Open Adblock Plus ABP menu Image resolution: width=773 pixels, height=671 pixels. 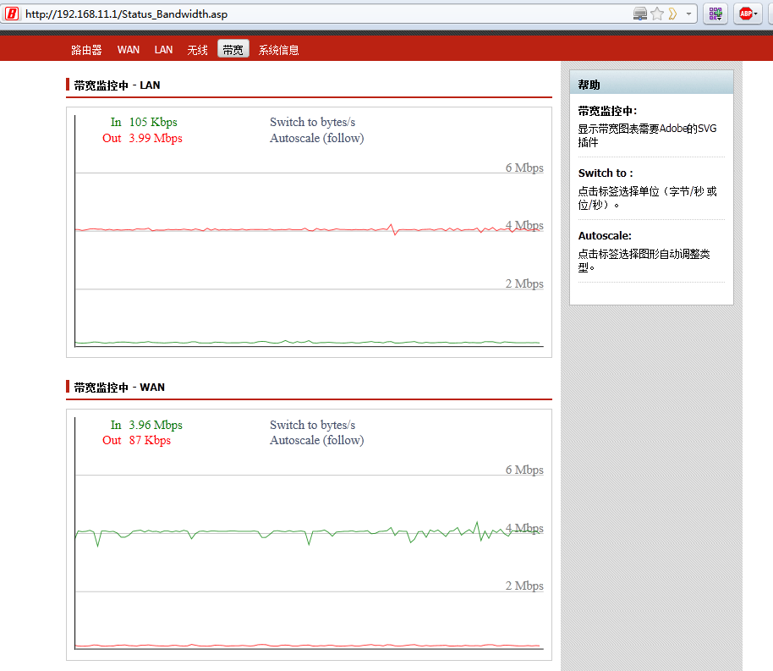748,14
